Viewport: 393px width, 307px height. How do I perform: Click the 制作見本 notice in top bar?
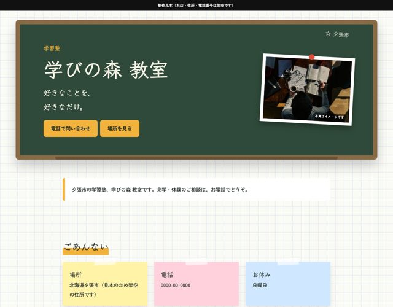pos(195,6)
